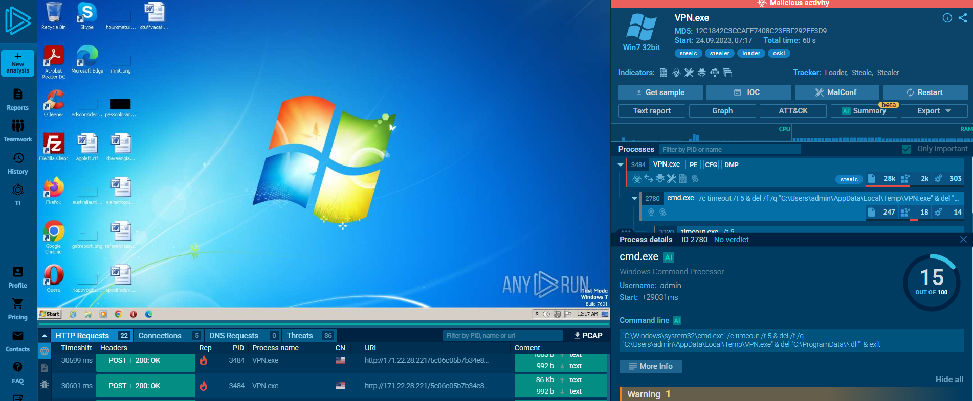The width and height of the screenshot is (973, 401).
Task: Open Reports in the sidebar
Action: pos(17,100)
